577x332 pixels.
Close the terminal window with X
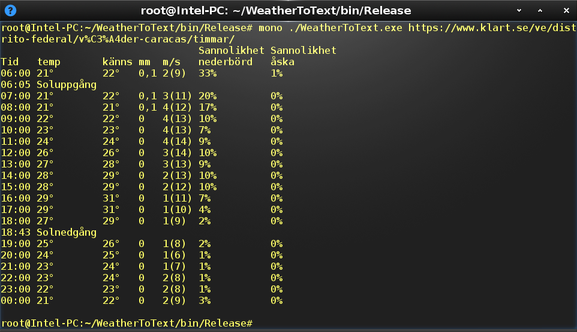[566, 11]
